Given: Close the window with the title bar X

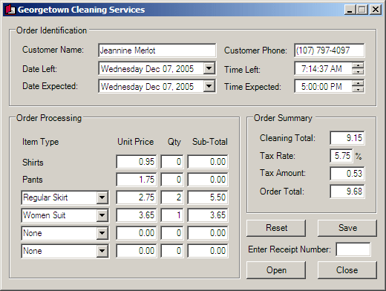Looking at the screenshot, I should [376, 10].
